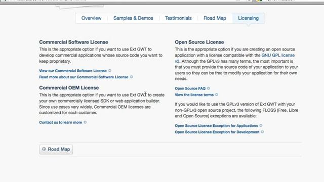Click the back arrow icon in Road Map button
The height and width of the screenshot is (182, 324).
tap(44, 149)
